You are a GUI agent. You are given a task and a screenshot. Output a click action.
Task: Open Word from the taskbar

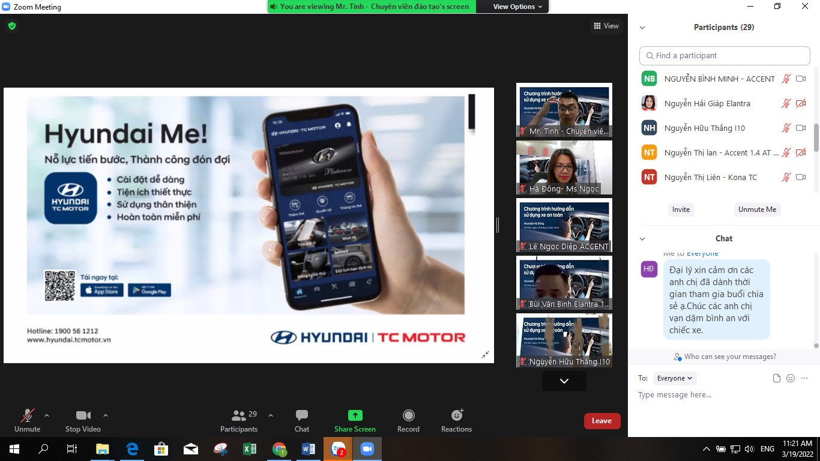pyautogui.click(x=309, y=449)
